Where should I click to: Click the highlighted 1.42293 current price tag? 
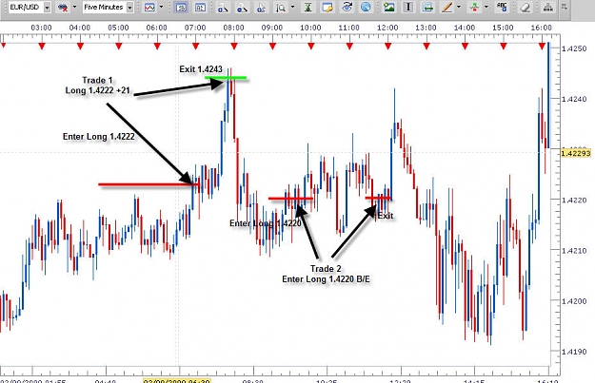(x=576, y=153)
